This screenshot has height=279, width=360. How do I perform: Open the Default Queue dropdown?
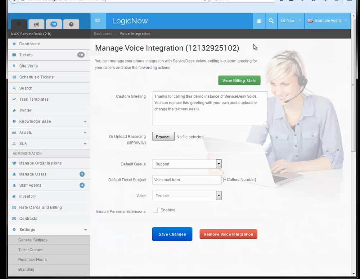pyautogui.click(x=187, y=164)
